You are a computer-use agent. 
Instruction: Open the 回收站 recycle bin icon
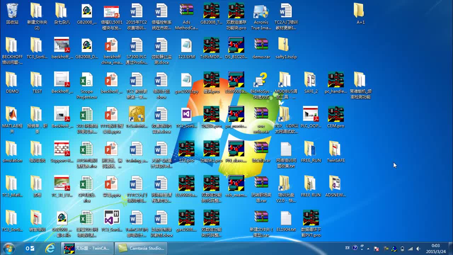12,14
